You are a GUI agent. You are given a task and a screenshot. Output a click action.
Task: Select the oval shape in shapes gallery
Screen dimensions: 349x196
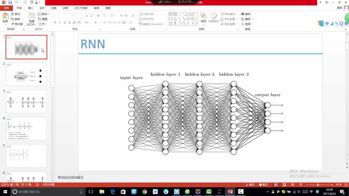(192, 14)
